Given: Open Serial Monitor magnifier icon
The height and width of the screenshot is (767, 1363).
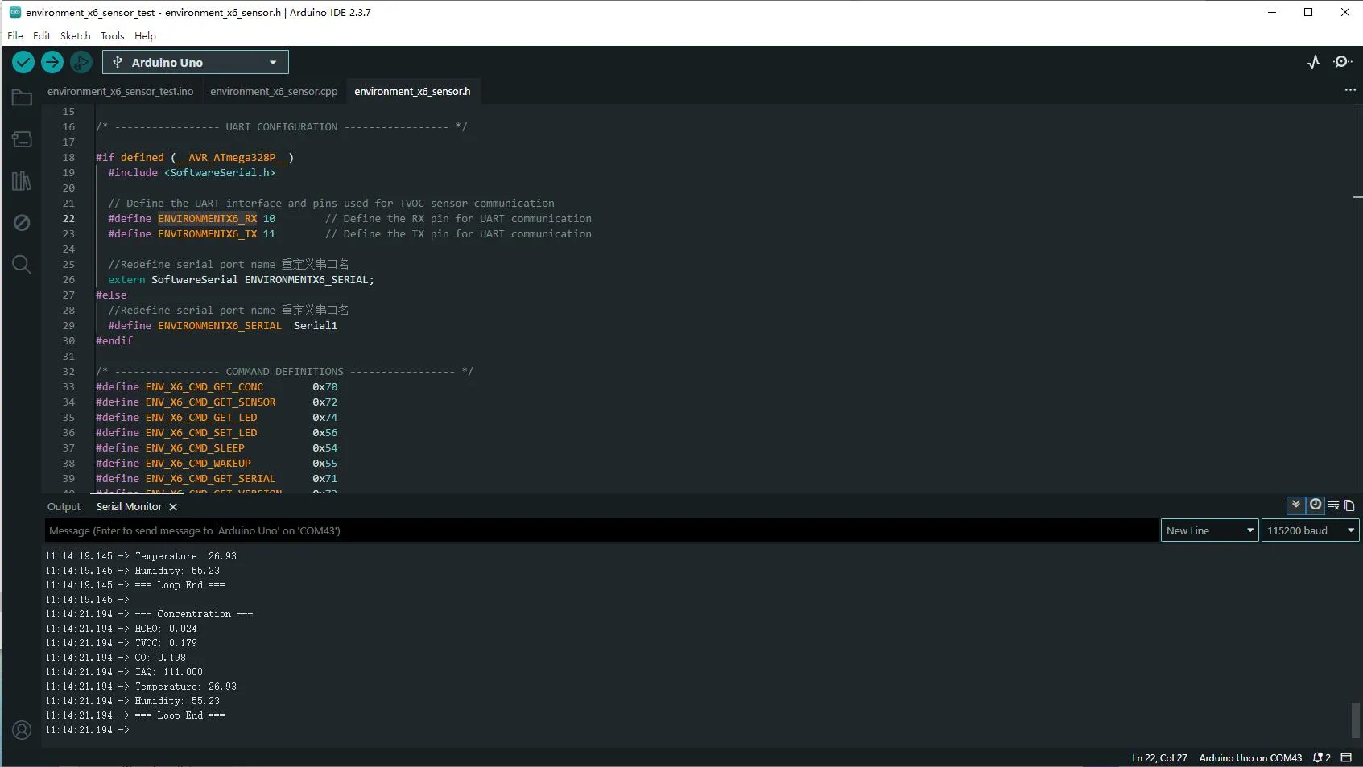Looking at the screenshot, I should pyautogui.click(x=1342, y=62).
